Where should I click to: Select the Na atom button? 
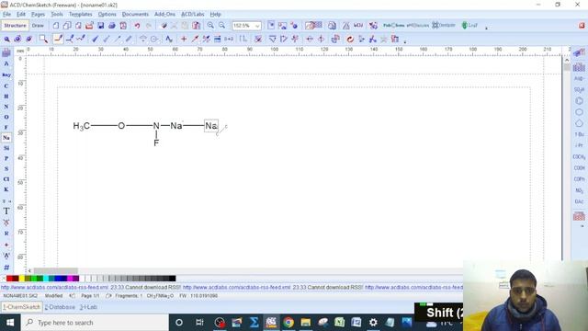(6, 138)
